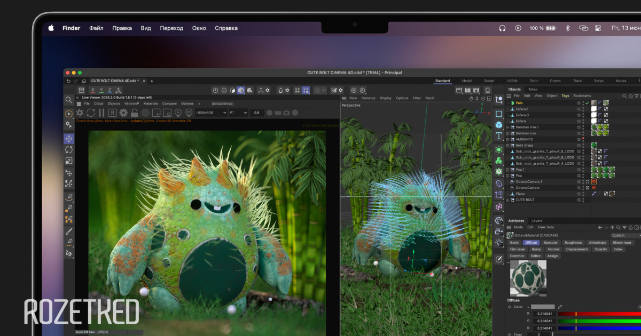Click the red R channel slider
Viewport: 641px width, 336px height.
599,314
